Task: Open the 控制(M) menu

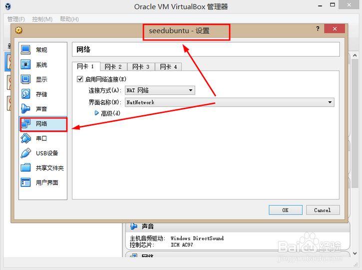Action: click(42, 19)
